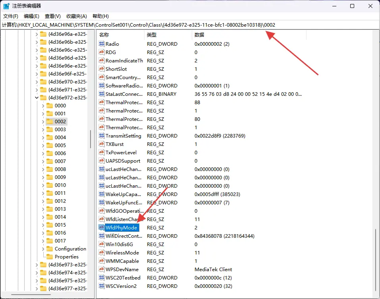Expand the {4d36e96a-e325- tree node
The width and height of the screenshot is (380, 299).
tap(37, 34)
